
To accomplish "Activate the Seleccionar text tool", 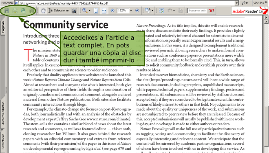I will (59, 11).
